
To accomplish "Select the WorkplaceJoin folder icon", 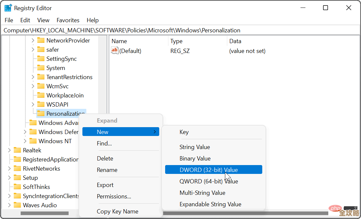I will 41,95.
